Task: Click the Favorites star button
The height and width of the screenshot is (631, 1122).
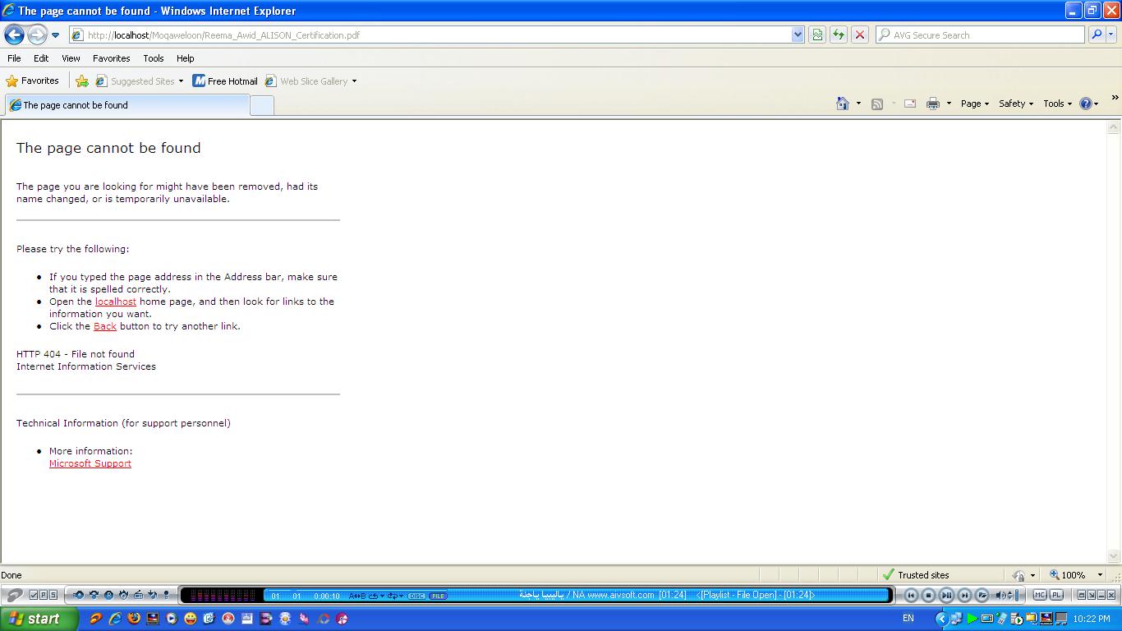Action: (x=33, y=81)
